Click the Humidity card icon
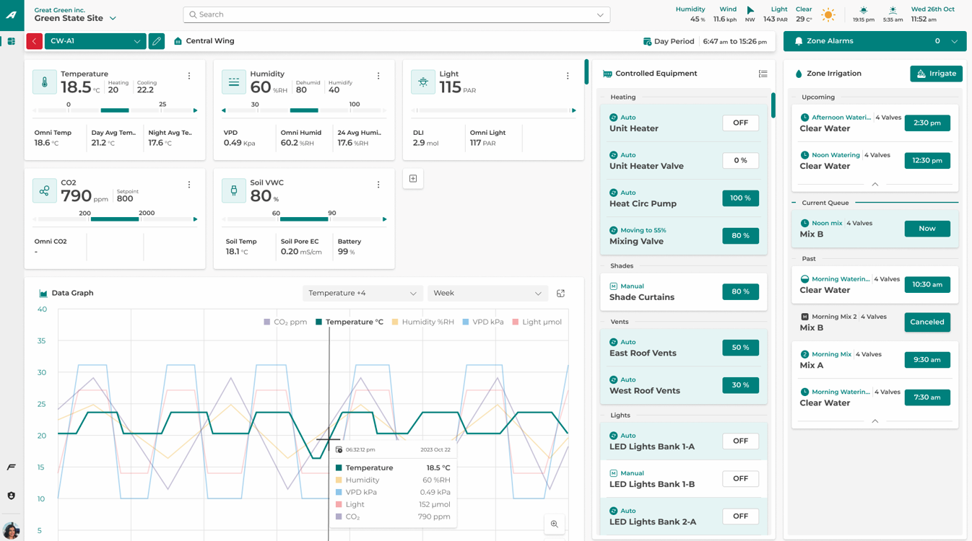972x541 pixels. click(x=234, y=82)
